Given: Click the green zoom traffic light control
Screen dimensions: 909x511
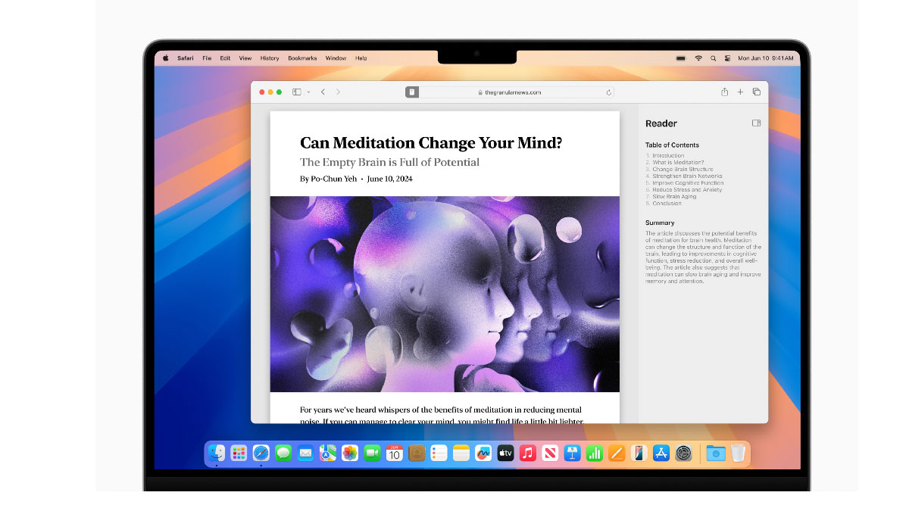Looking at the screenshot, I should click(x=279, y=91).
